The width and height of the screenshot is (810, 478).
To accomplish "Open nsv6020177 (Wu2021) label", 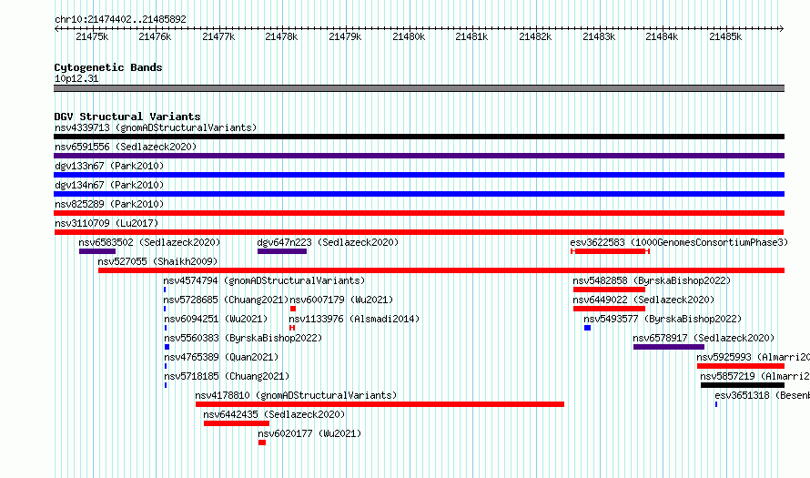I will [309, 433].
